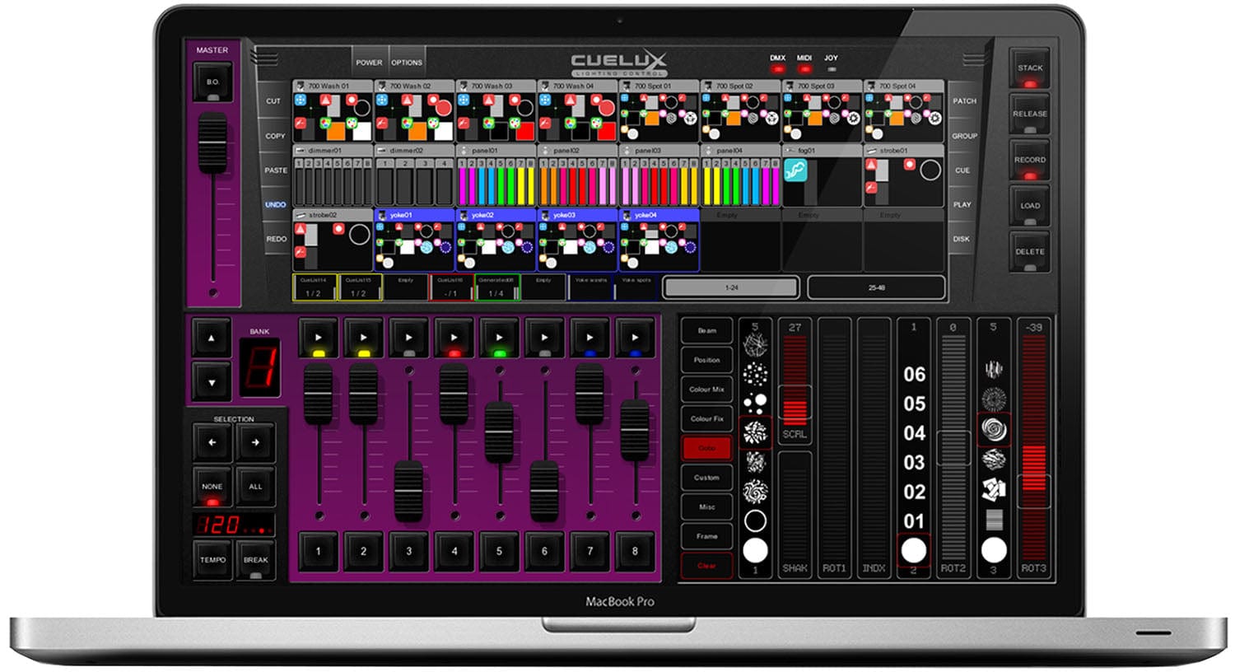Select the shattered-lines gobo in wheel 1
The height and width of the screenshot is (672, 1235).
pos(755,346)
